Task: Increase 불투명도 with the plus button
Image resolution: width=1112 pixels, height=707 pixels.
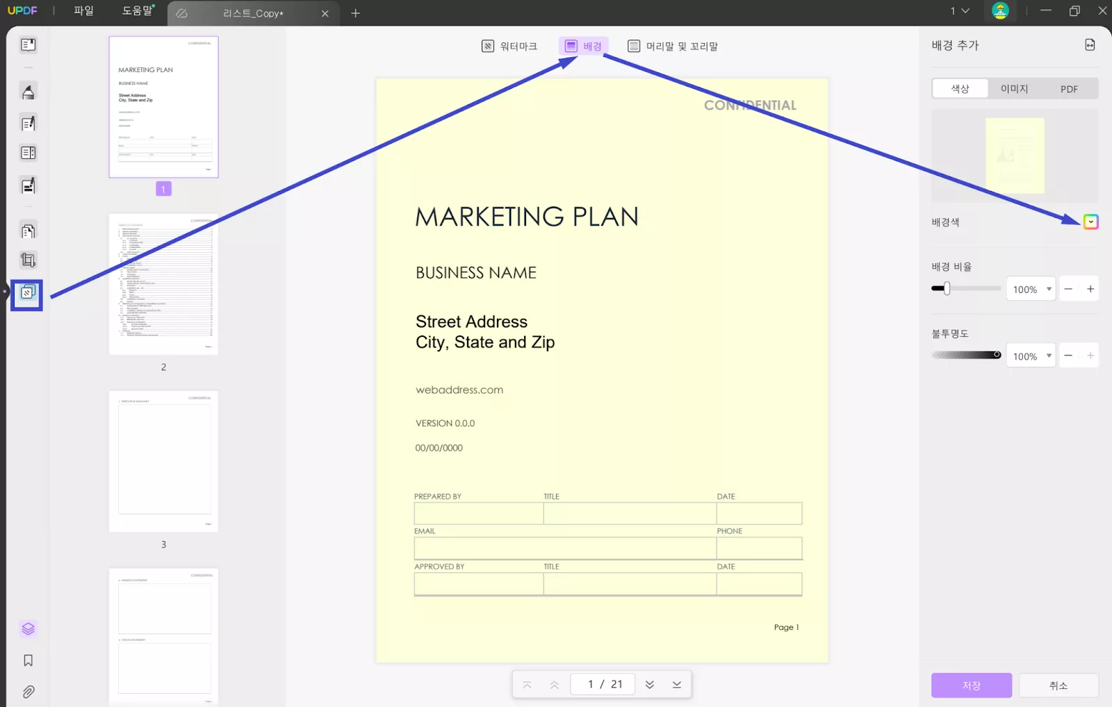Action: coord(1090,356)
